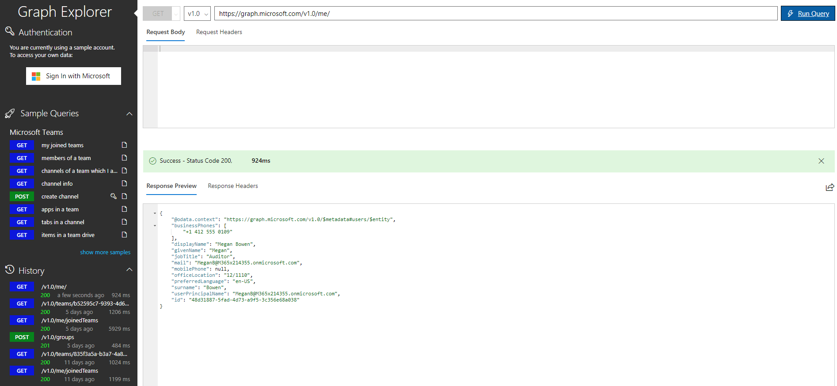Click the share icon above response preview
Viewport: 837px width, 386px height.
click(x=829, y=187)
